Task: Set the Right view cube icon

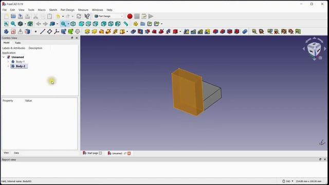Action: tap(96, 24)
